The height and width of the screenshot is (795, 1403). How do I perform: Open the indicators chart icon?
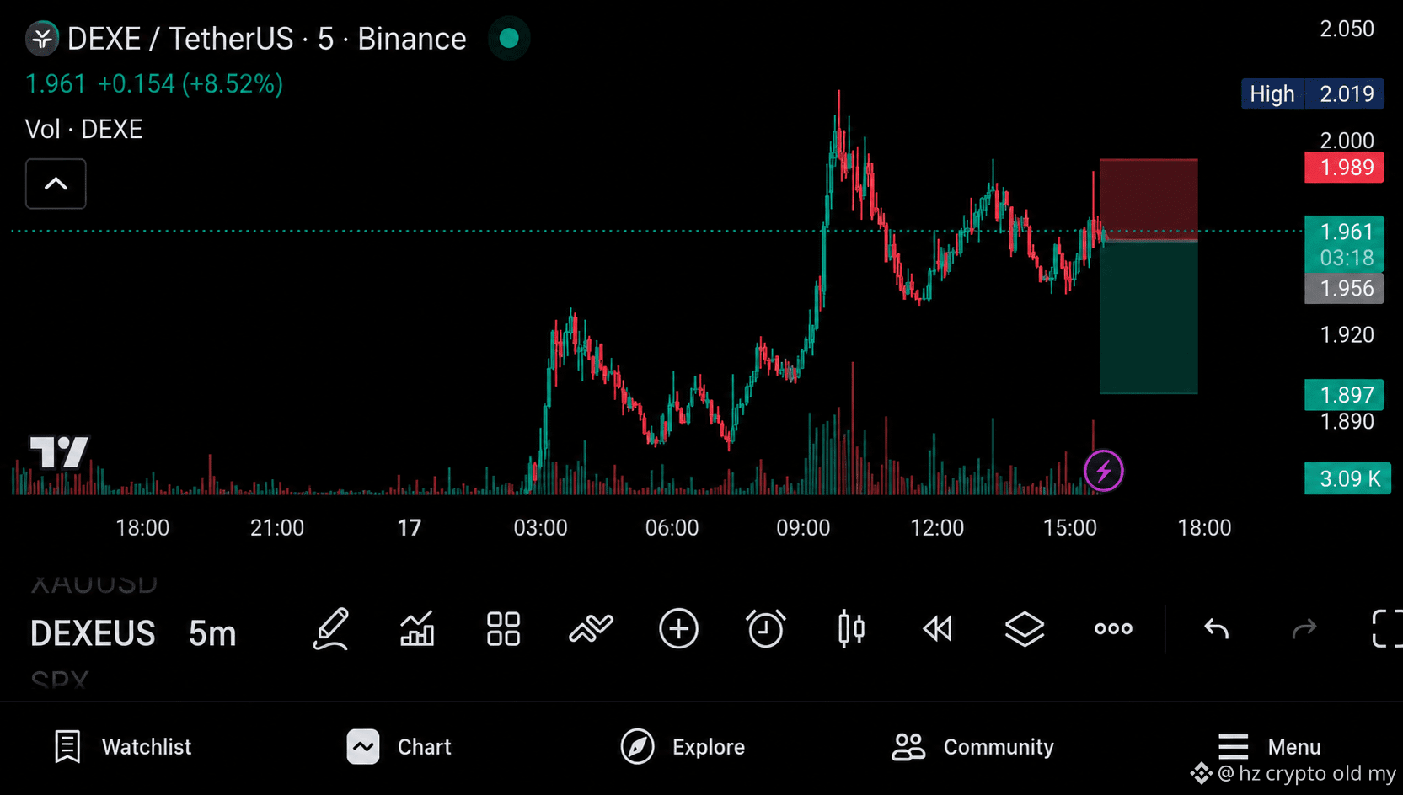coord(417,629)
